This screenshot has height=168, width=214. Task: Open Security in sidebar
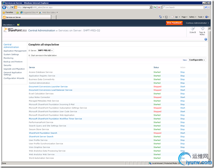7,65
